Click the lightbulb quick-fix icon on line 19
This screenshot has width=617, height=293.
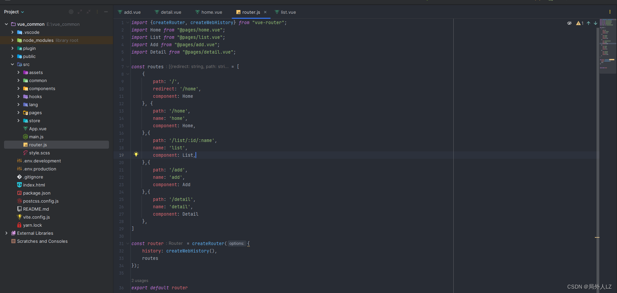click(x=136, y=154)
